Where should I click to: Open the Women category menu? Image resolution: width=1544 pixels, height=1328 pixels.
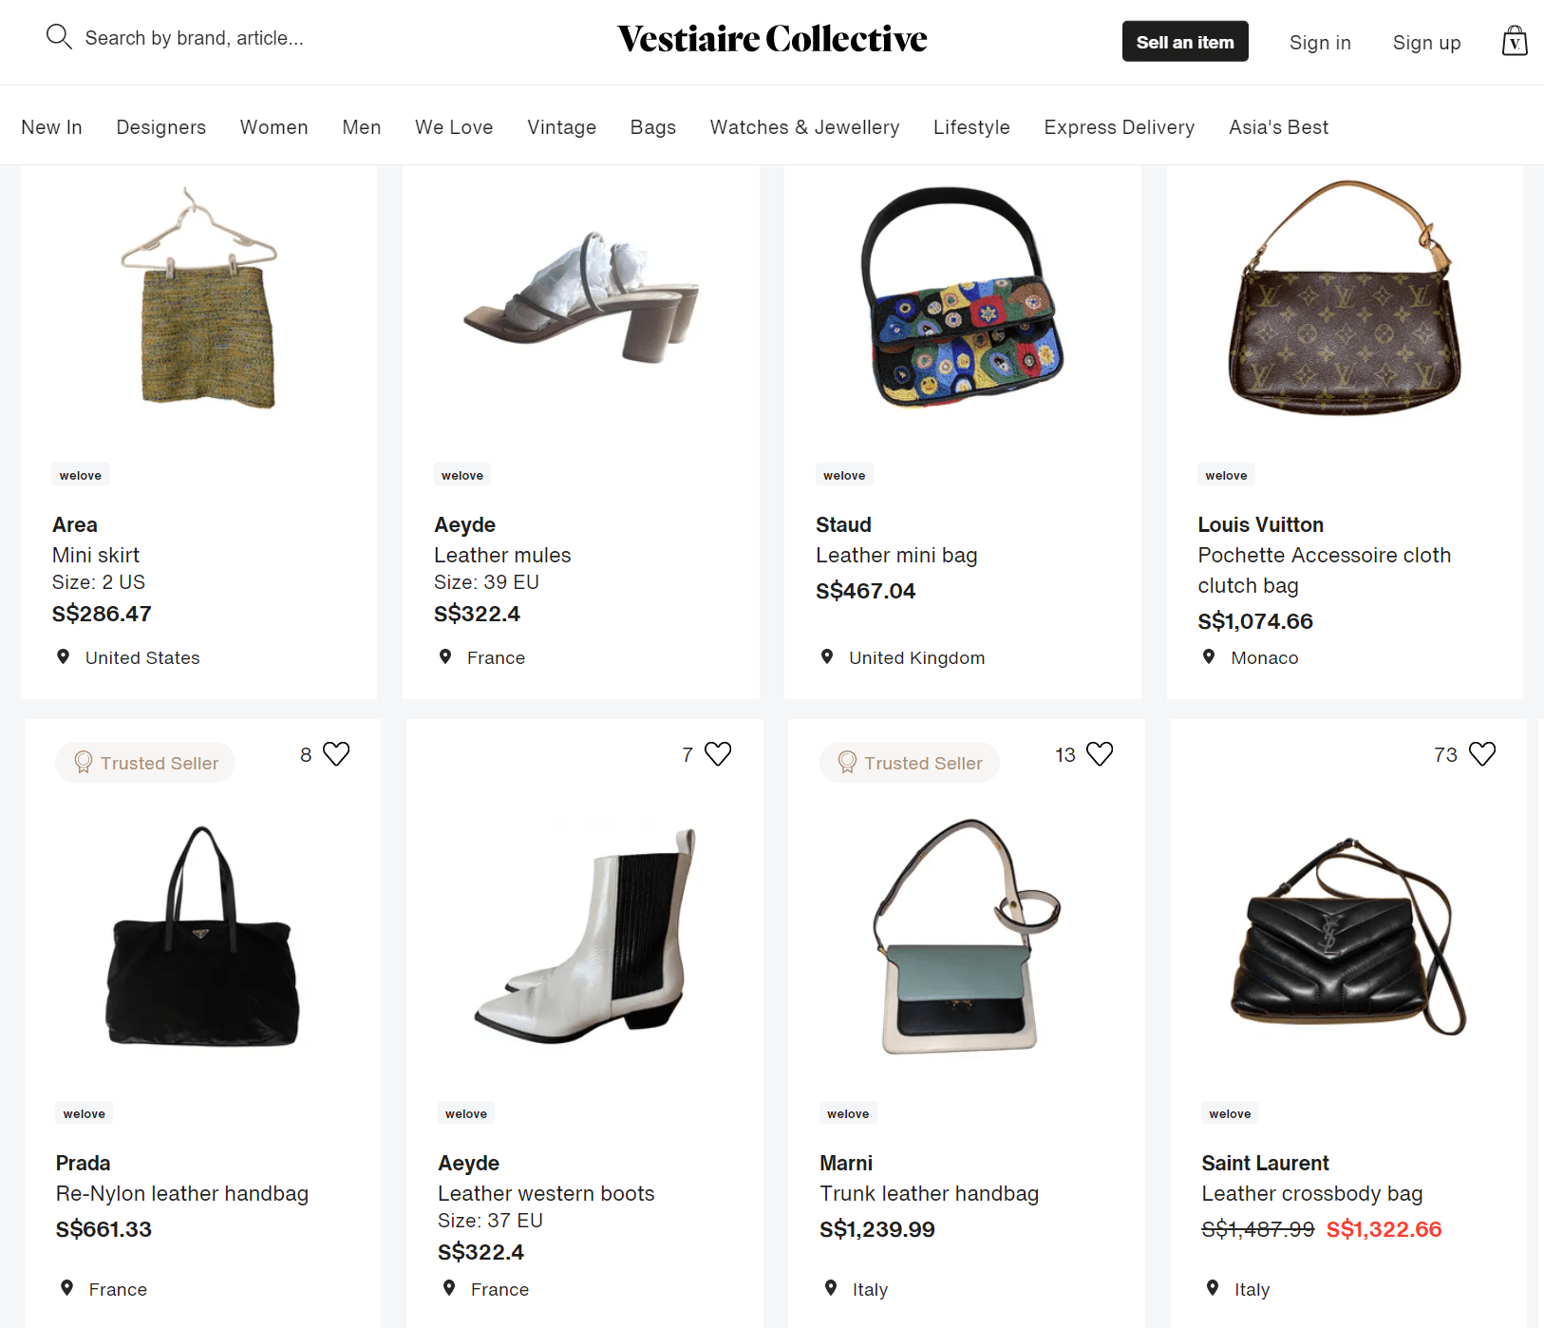coord(274,127)
